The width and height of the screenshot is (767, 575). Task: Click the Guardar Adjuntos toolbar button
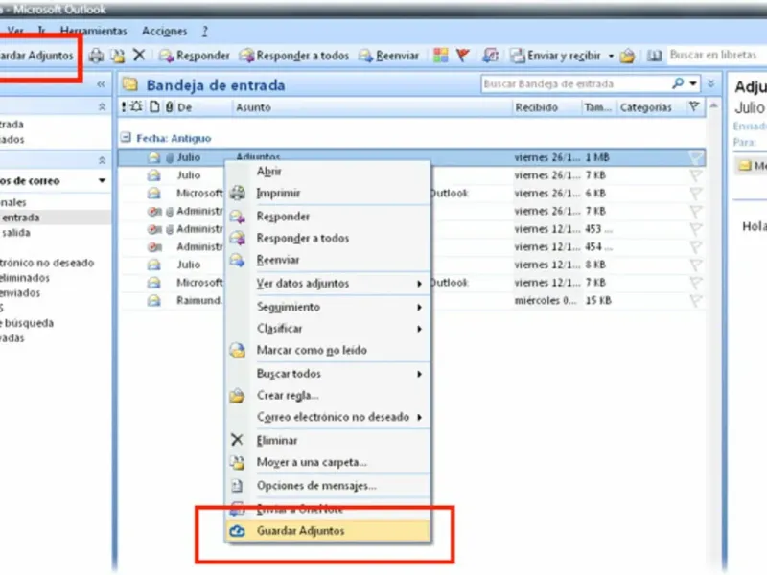click(36, 56)
